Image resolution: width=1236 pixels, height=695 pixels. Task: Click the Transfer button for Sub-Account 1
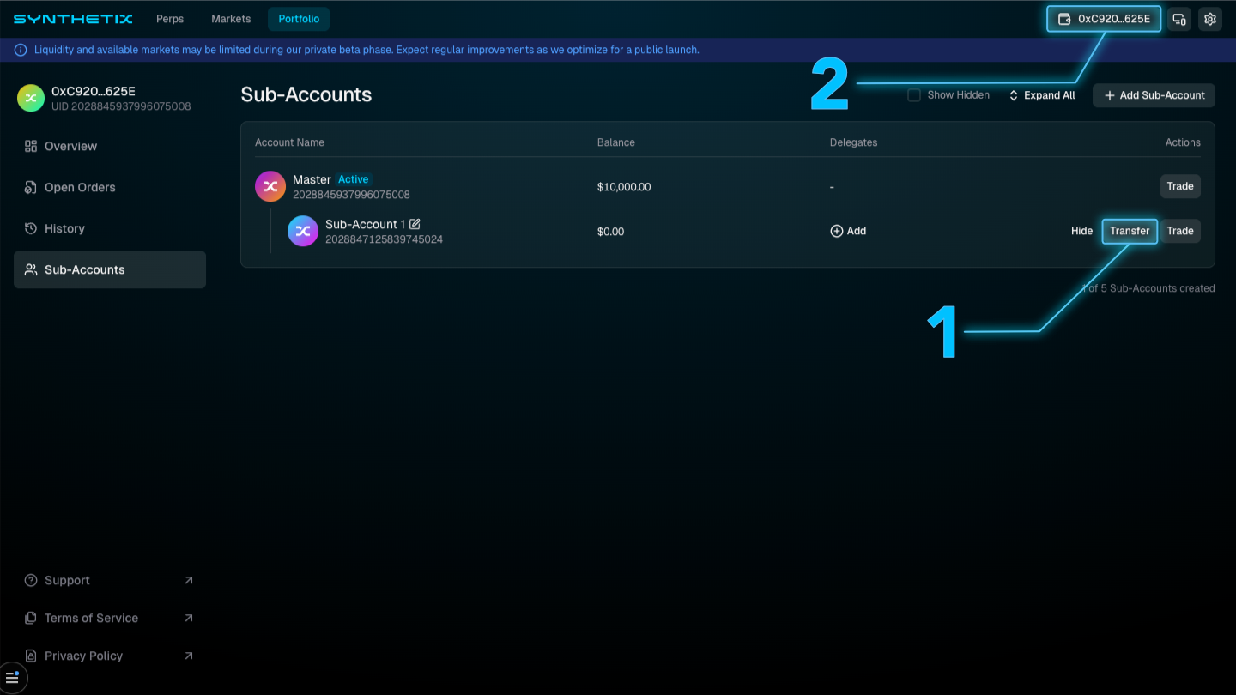[1129, 231]
